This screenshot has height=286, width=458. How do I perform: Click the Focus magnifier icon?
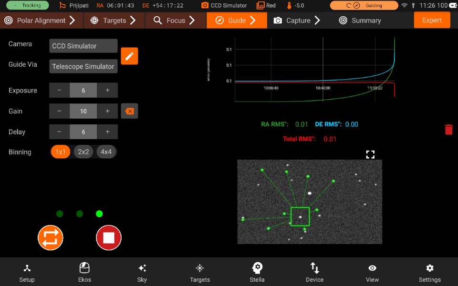pyautogui.click(x=157, y=20)
